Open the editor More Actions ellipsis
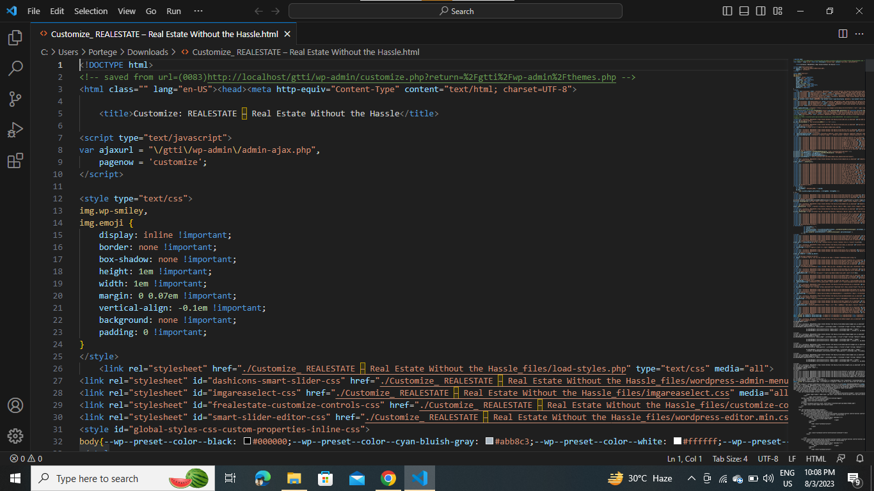This screenshot has height=491, width=874. (x=861, y=33)
